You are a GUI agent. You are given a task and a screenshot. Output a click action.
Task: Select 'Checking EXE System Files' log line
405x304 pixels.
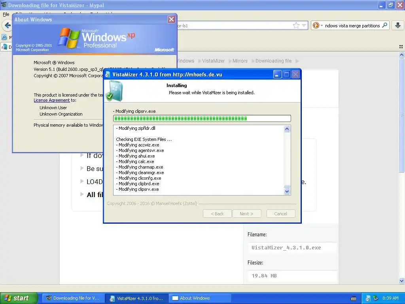[144, 139]
